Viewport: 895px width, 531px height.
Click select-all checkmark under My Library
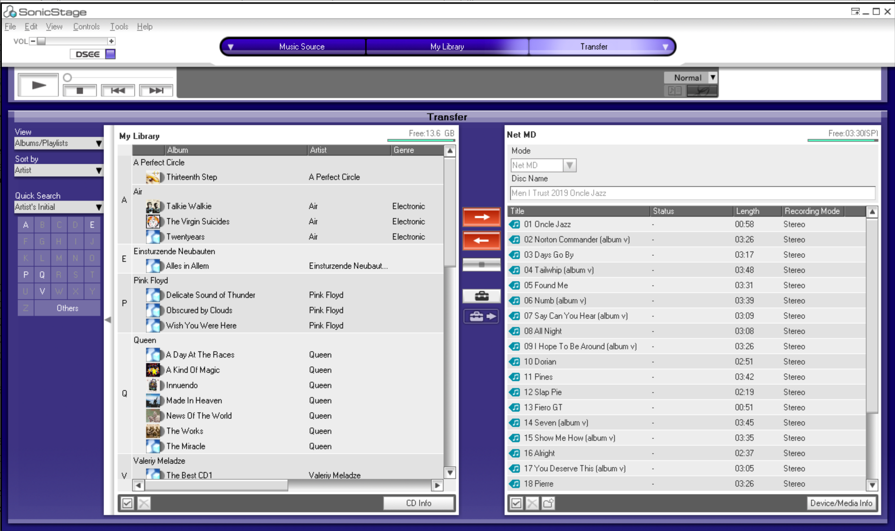(x=127, y=503)
